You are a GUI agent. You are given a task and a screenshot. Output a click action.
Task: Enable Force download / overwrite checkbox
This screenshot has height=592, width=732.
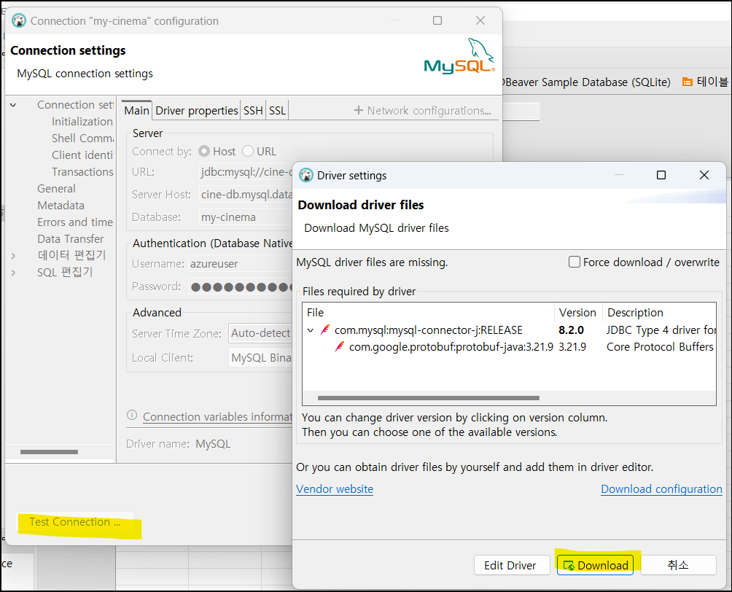(x=575, y=262)
